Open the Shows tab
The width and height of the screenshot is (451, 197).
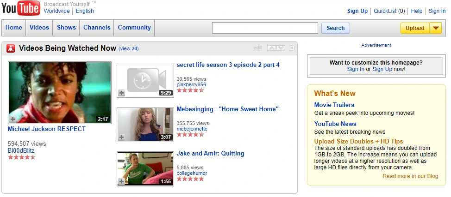[x=66, y=28]
